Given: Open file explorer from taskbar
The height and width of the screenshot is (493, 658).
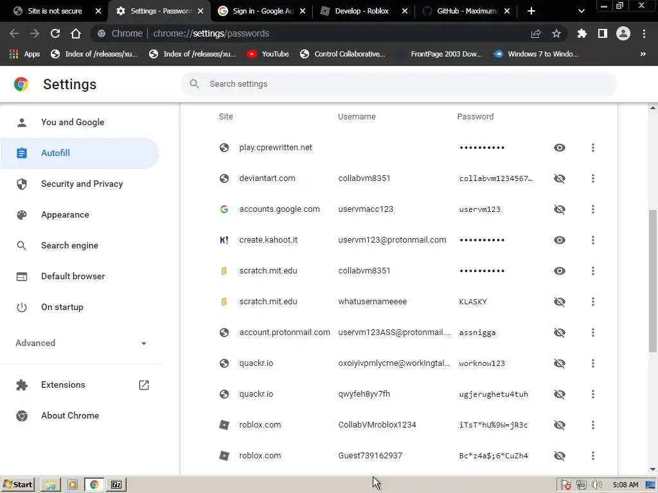Looking at the screenshot, I should point(51,485).
